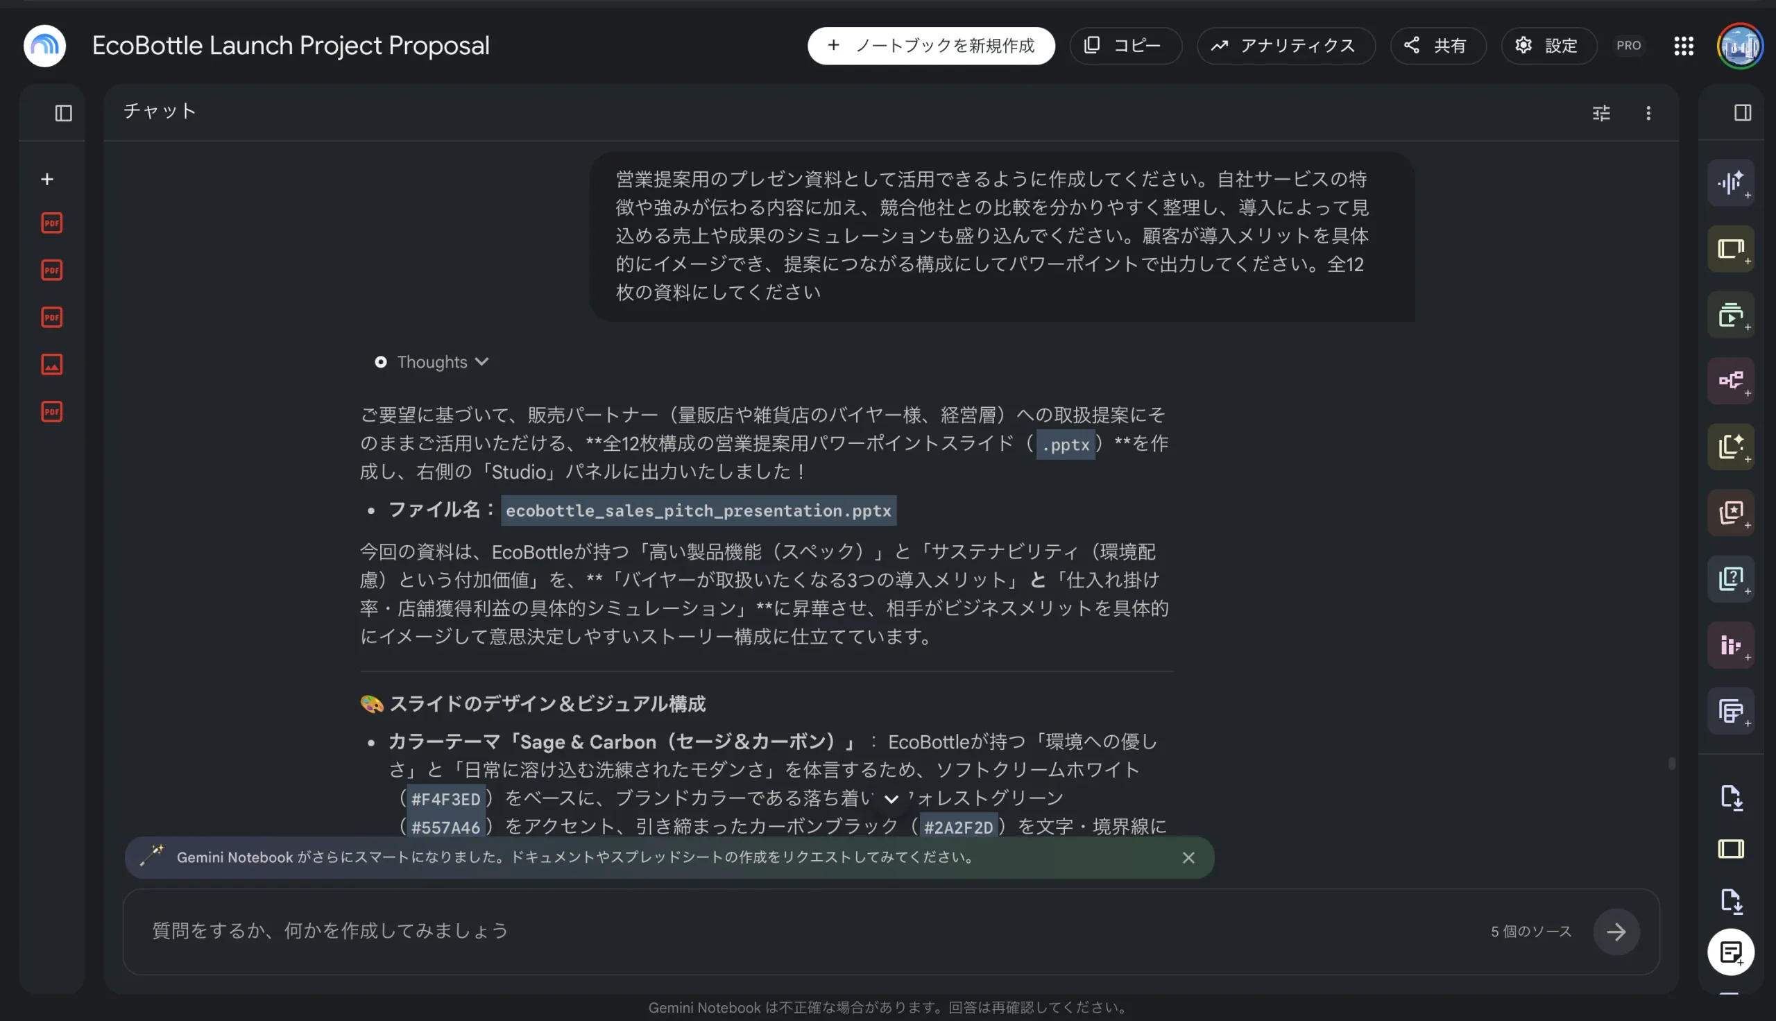The height and width of the screenshot is (1021, 1776).
Task: Open document download item above the slides item
Action: pos(1731,797)
